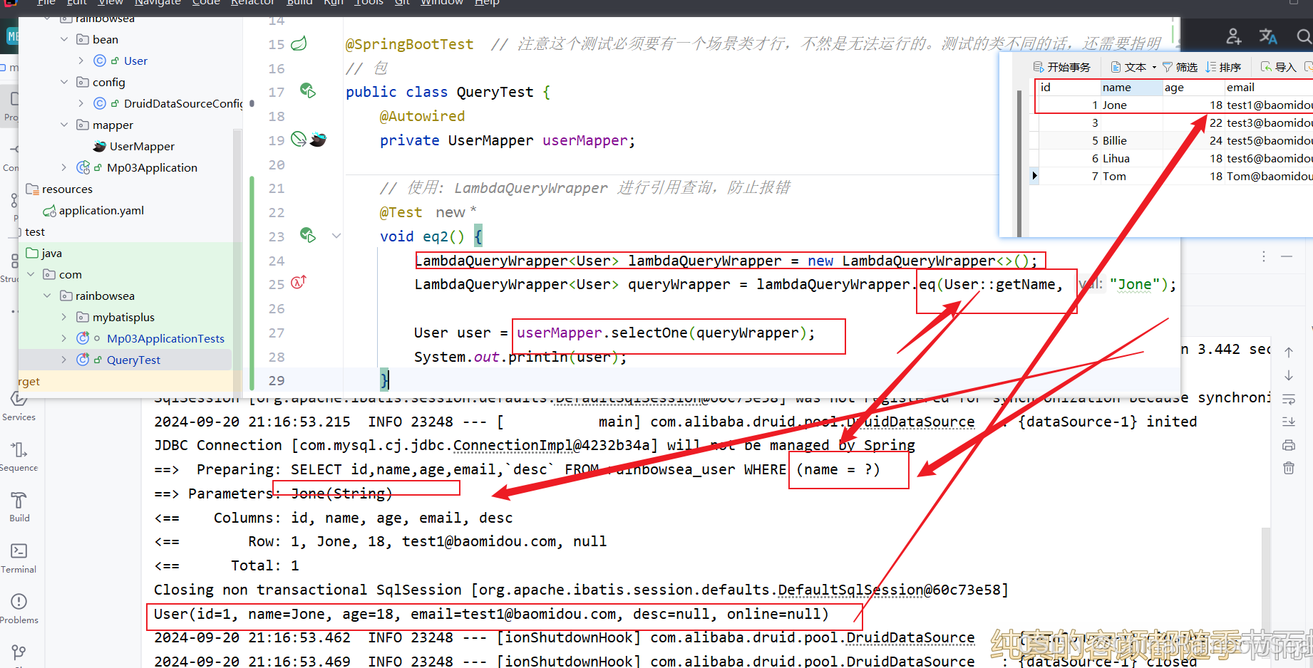
Task: Run QueryTest class from gutter at line 17
Action: click(x=308, y=91)
